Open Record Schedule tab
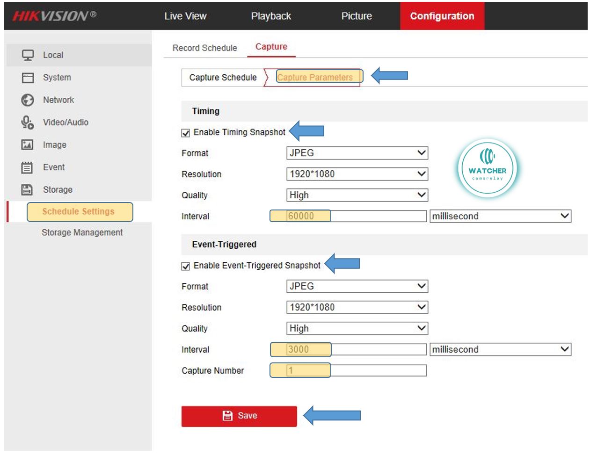This screenshot has width=590, height=455. [x=204, y=48]
